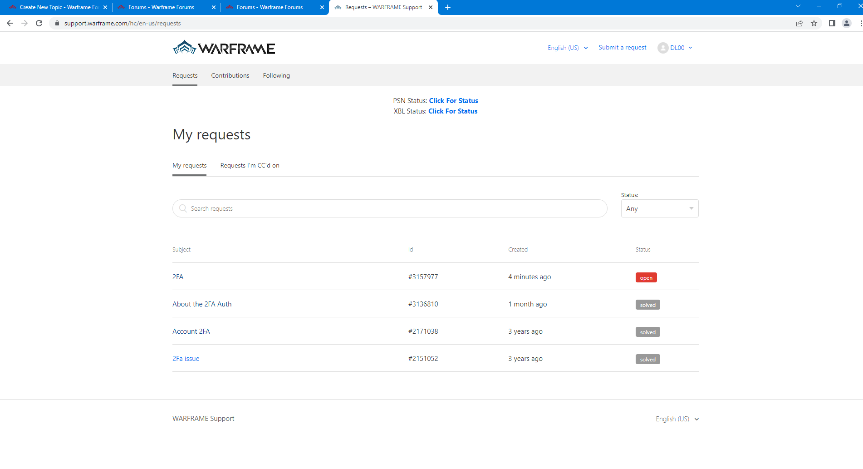The height and width of the screenshot is (469, 863).
Task: Share this page via the share icon
Action: pyautogui.click(x=799, y=23)
